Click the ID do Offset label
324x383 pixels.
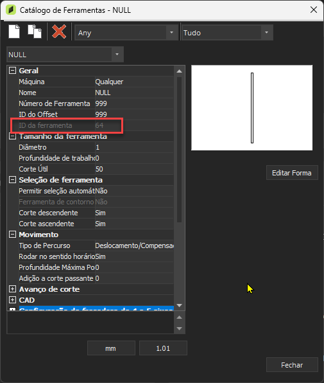pos(38,114)
